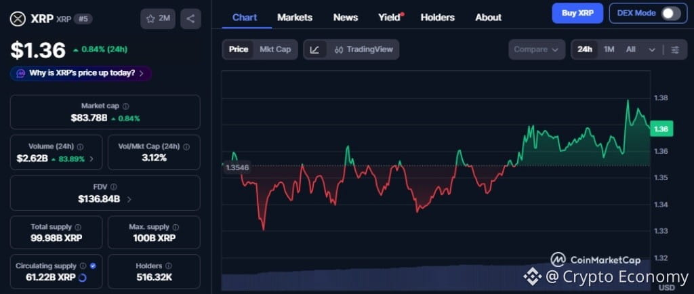
Task: Click the $83.78B market cap value
Action: (x=89, y=118)
